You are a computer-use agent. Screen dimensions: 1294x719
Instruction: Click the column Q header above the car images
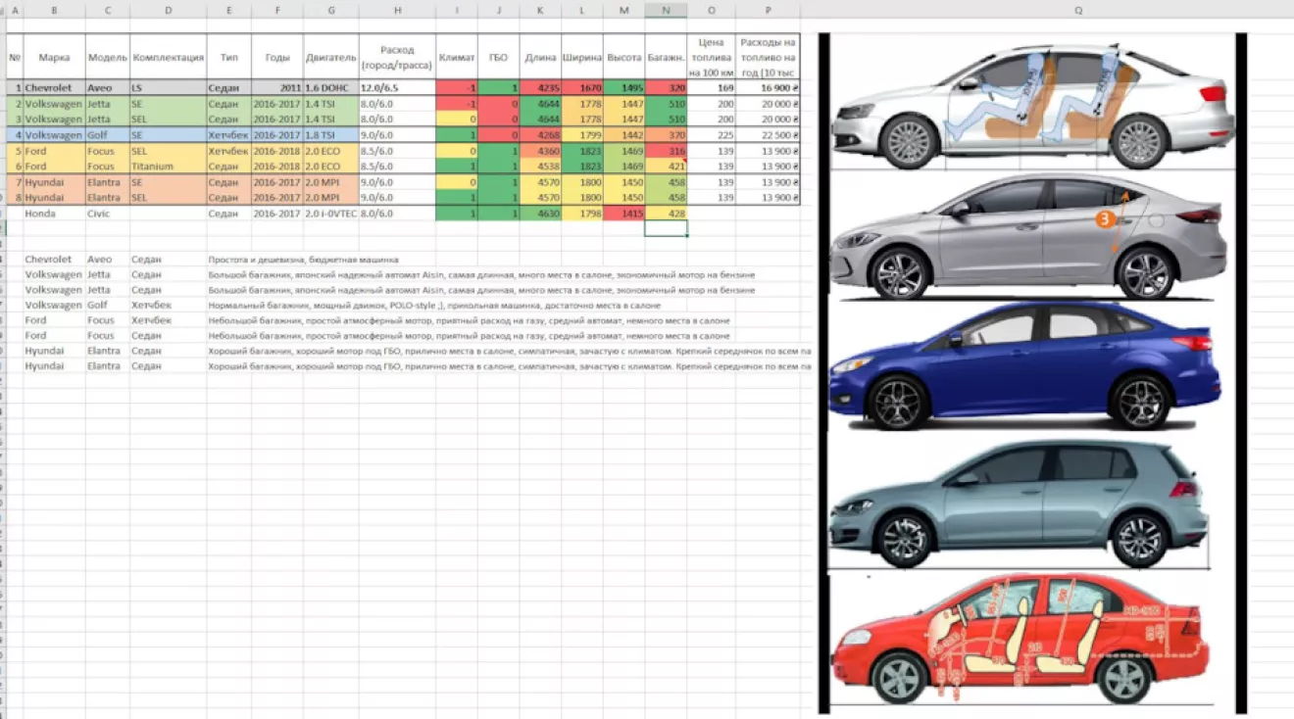point(1078,10)
